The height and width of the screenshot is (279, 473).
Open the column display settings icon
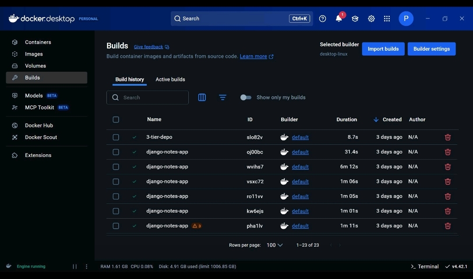[202, 98]
